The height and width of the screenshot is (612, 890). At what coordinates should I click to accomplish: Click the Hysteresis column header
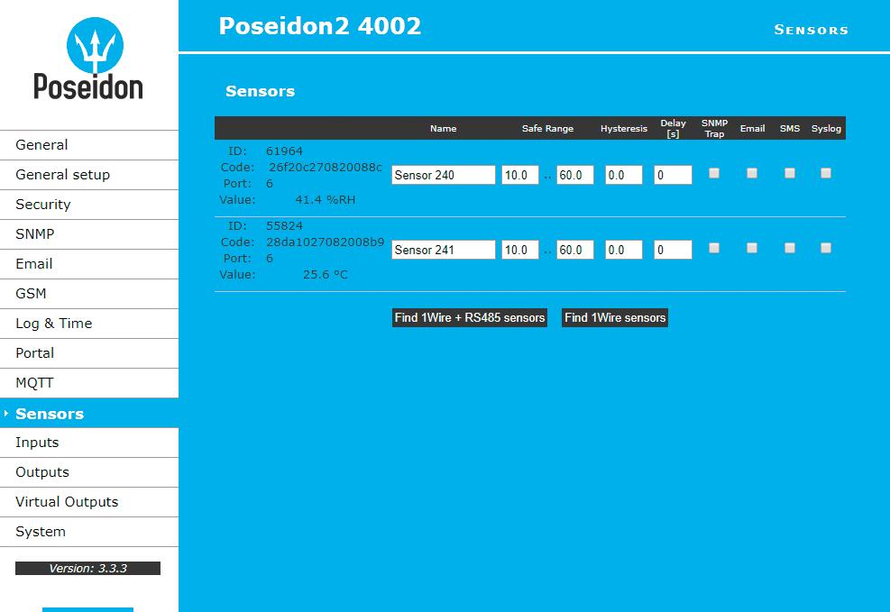(x=624, y=129)
